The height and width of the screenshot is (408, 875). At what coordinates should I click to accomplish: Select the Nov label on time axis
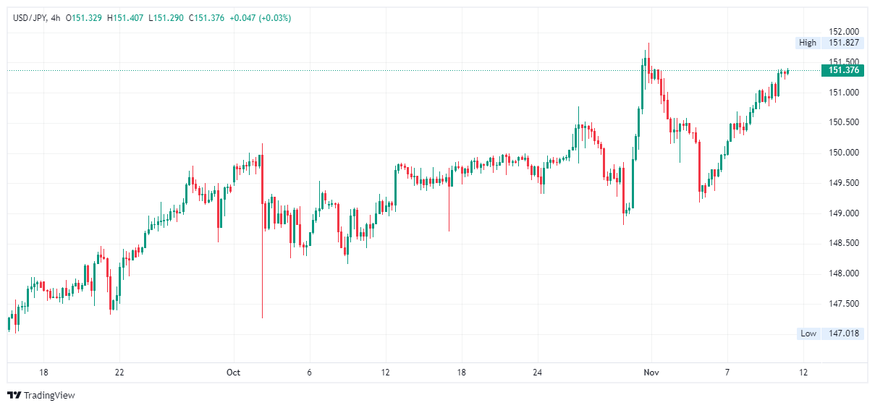(651, 373)
